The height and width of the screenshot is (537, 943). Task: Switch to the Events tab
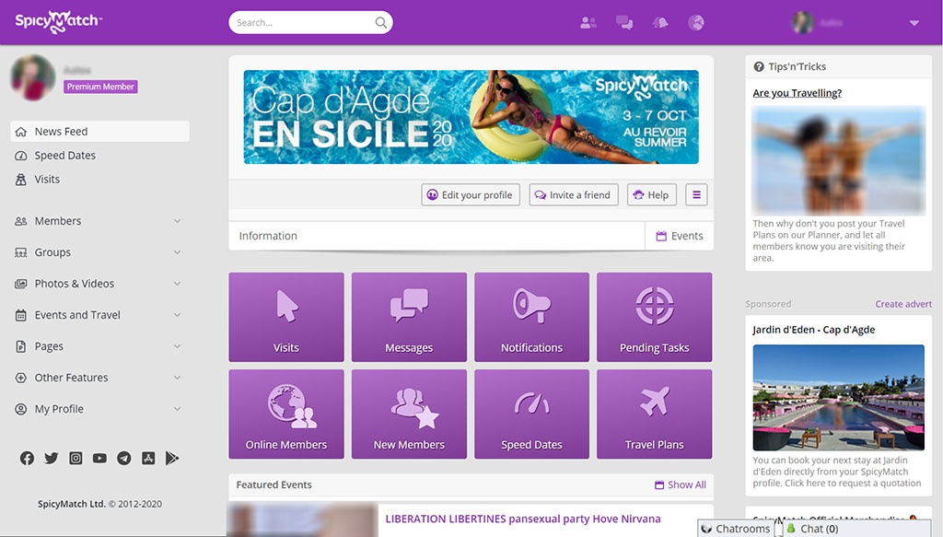pyautogui.click(x=679, y=236)
